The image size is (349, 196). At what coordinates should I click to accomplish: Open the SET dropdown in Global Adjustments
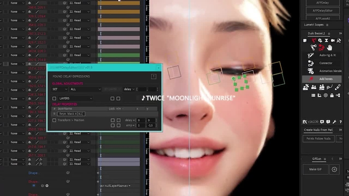pos(60,89)
